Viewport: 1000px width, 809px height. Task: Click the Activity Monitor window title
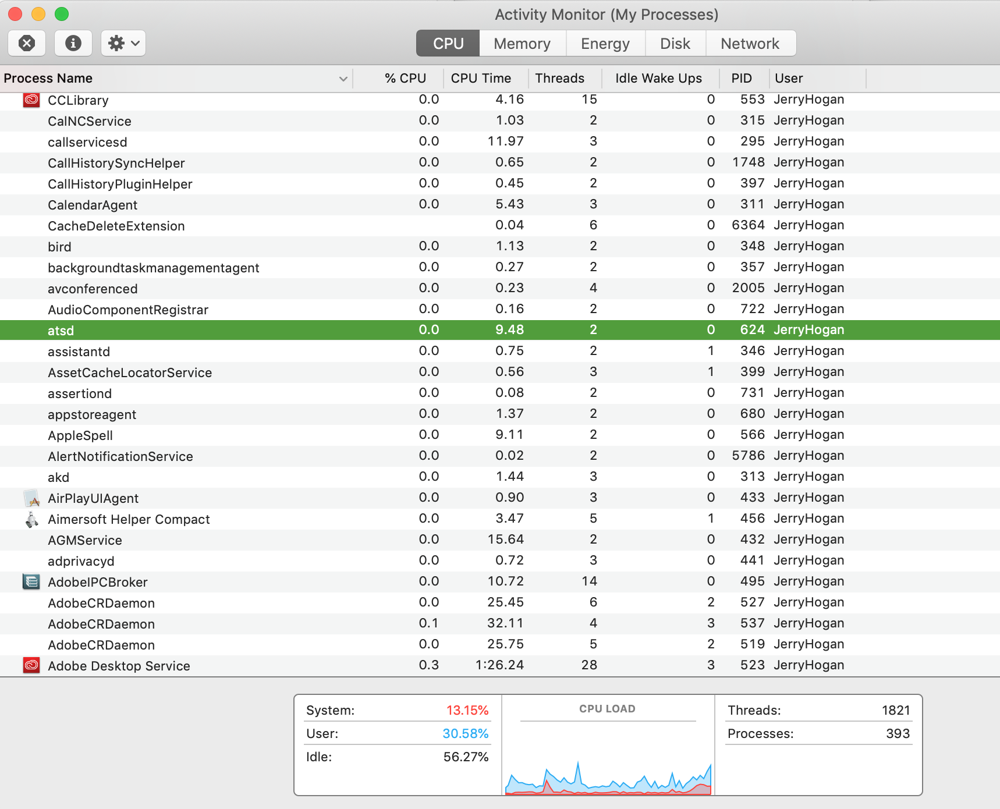[x=607, y=15]
